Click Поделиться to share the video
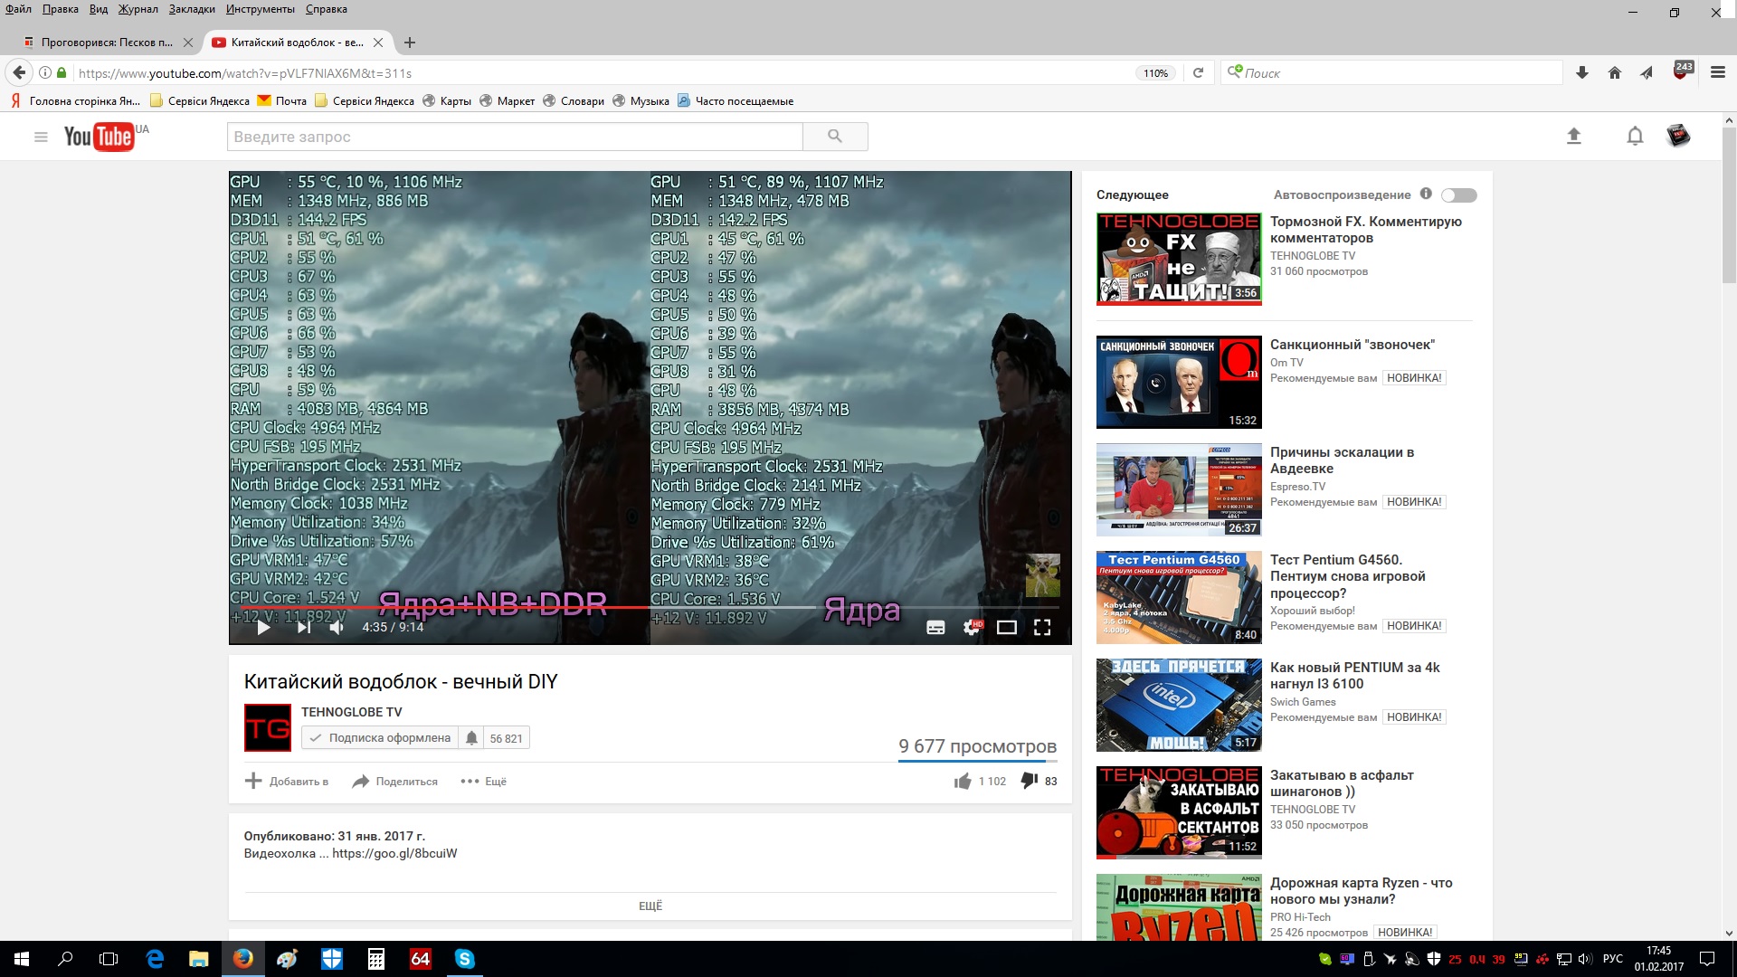 coord(395,782)
